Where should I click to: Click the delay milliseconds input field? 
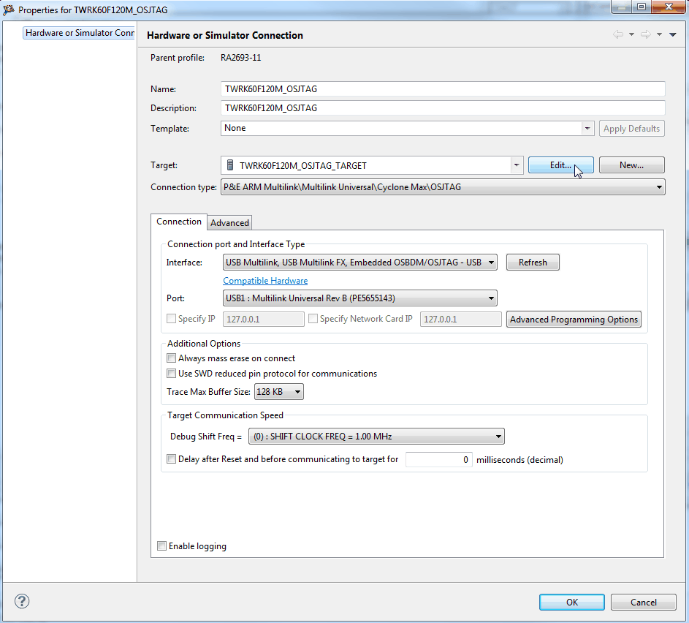tap(438, 459)
